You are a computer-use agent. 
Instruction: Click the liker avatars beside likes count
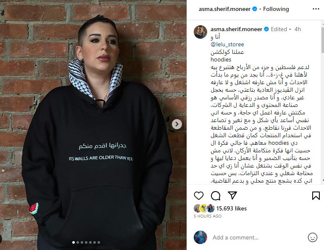[x=204, y=208]
